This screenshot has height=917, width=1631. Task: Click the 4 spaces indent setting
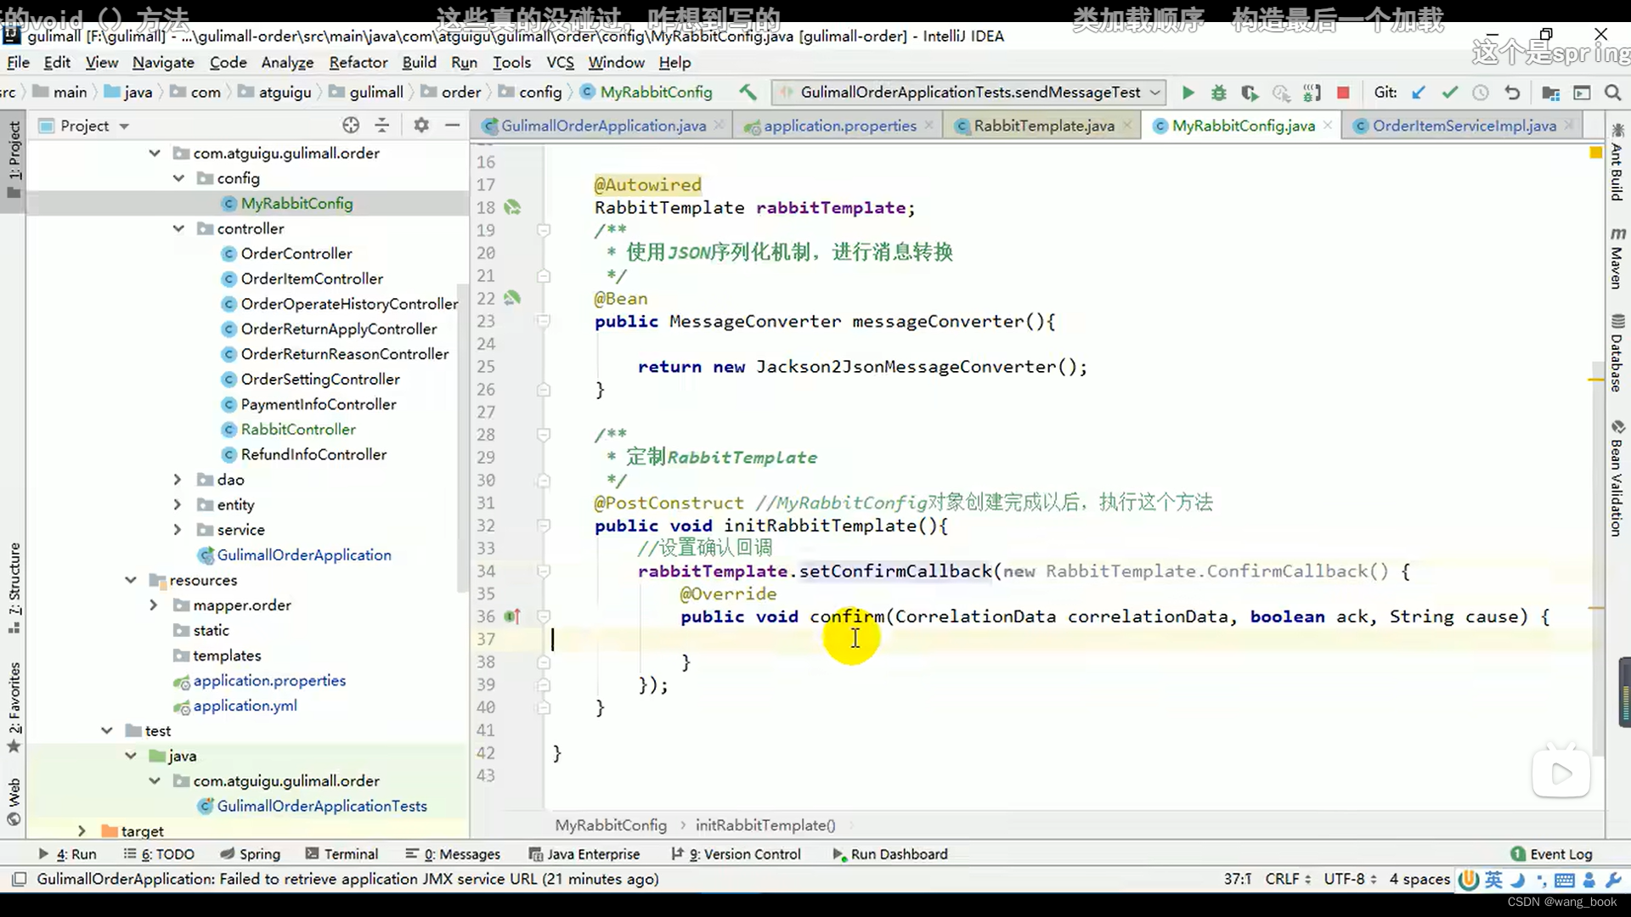click(x=1419, y=879)
